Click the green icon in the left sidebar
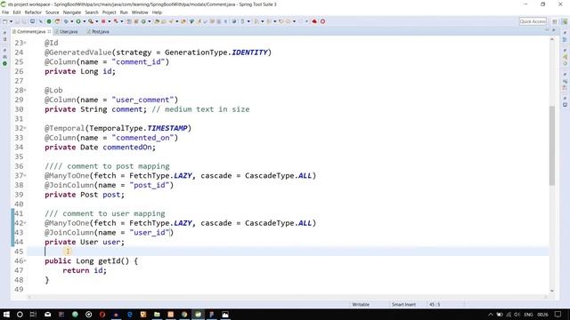 [x=4, y=63]
